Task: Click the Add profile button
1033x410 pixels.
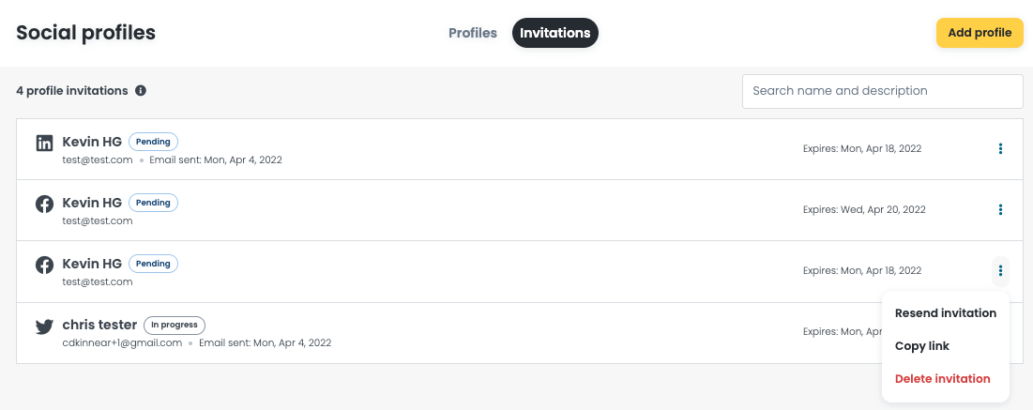Action: point(980,33)
